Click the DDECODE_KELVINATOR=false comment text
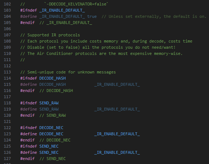The height and width of the screenshot is (164, 209). click(76, 4)
